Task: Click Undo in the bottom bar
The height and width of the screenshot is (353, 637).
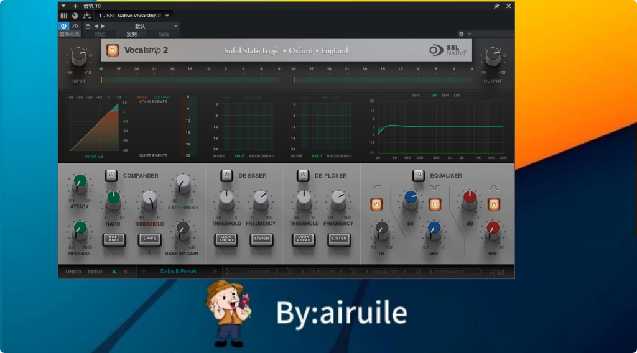Action: (x=73, y=272)
